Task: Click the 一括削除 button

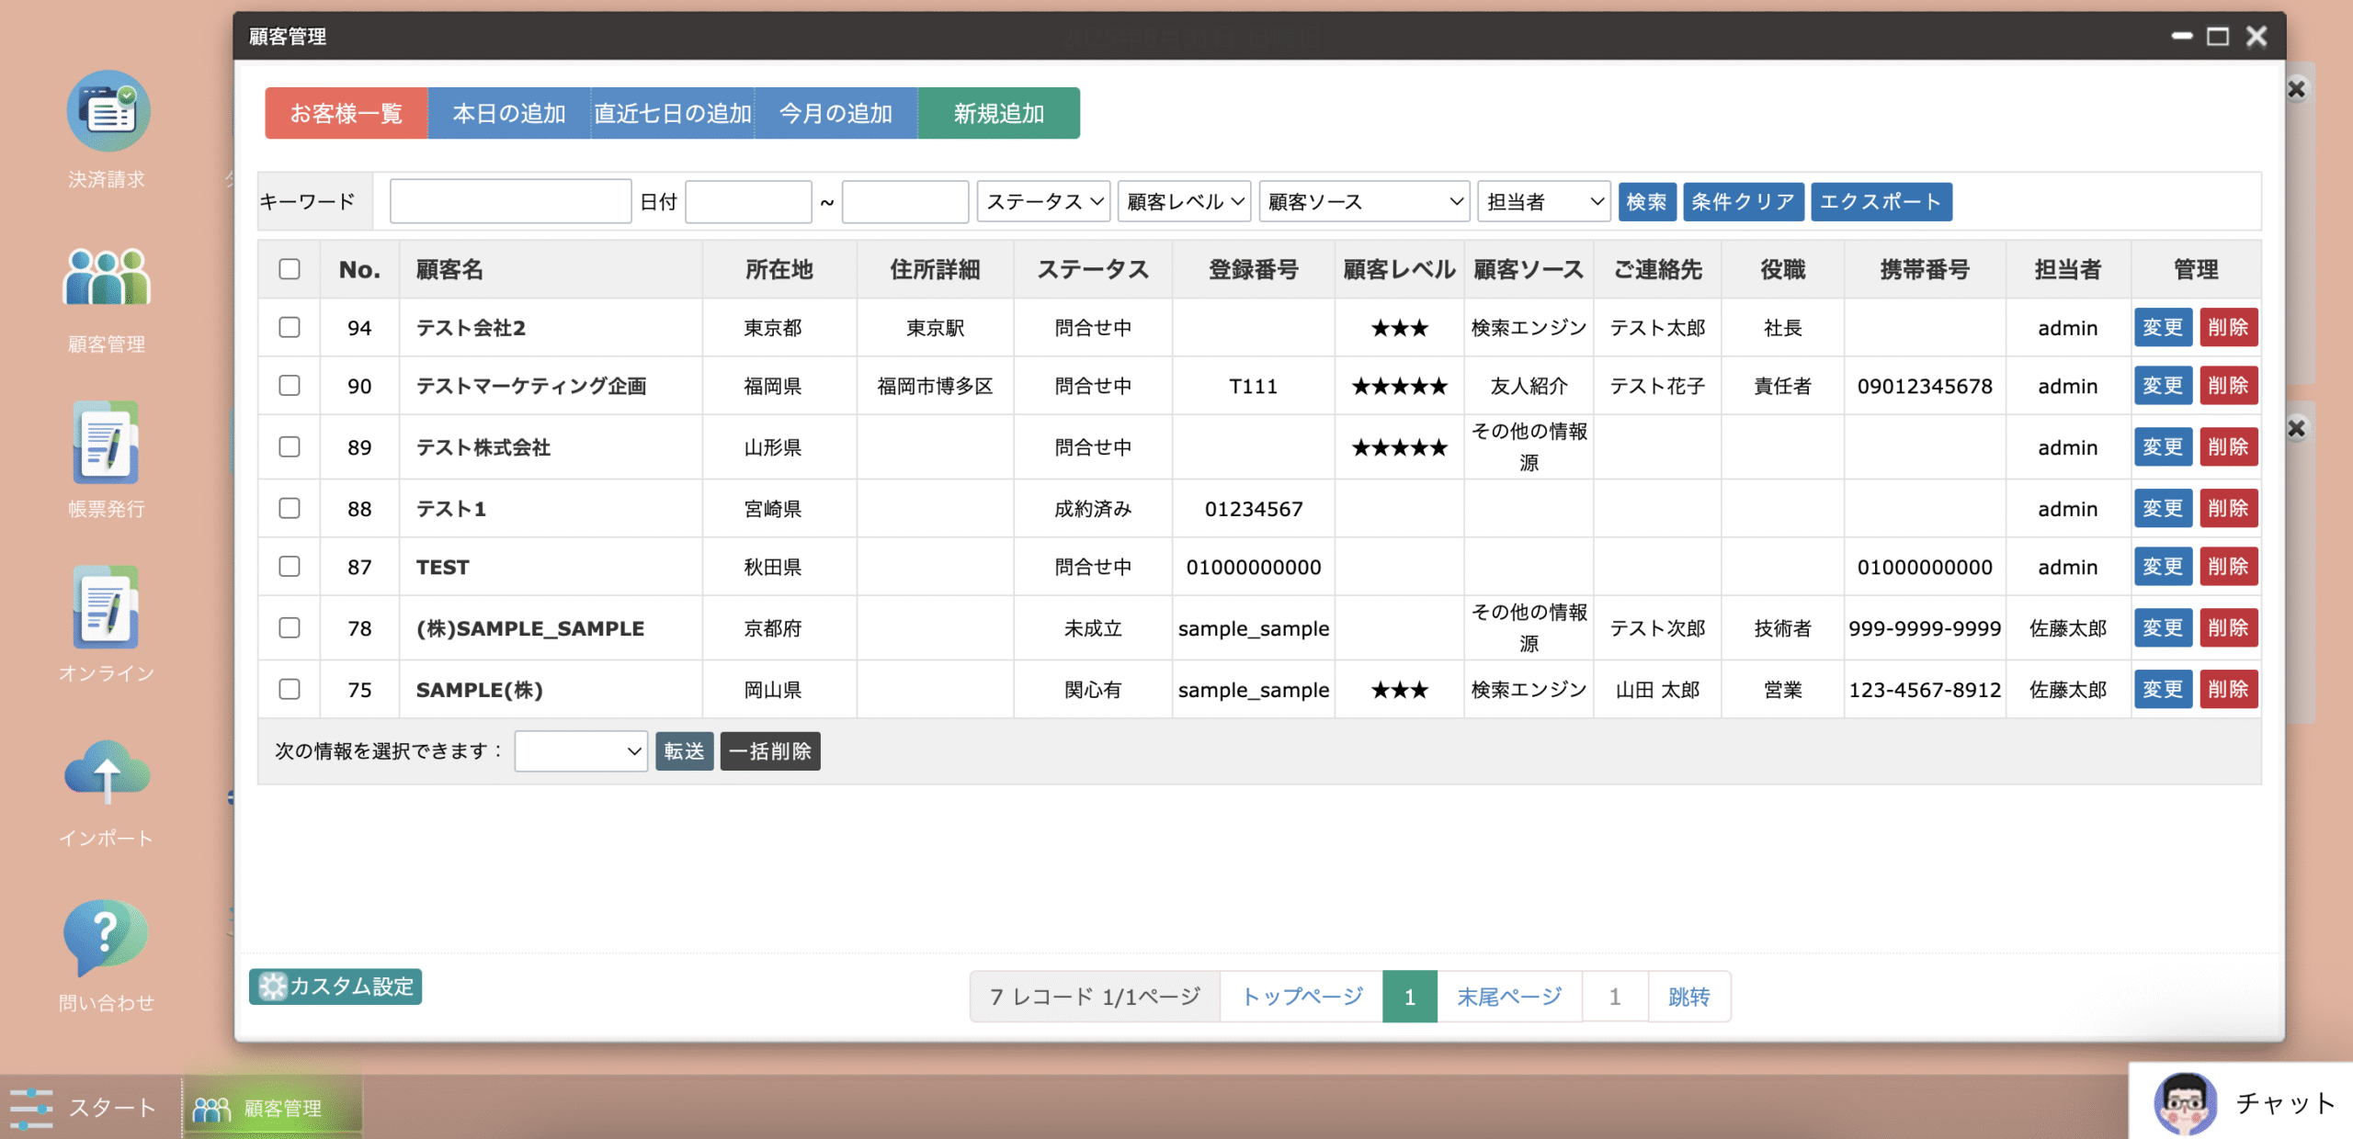Action: [770, 751]
